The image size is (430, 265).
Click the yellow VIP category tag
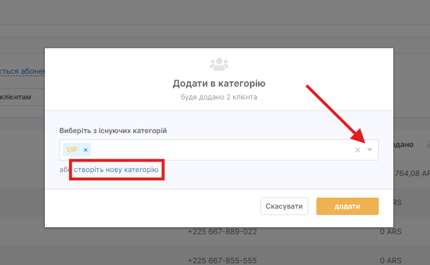point(72,150)
